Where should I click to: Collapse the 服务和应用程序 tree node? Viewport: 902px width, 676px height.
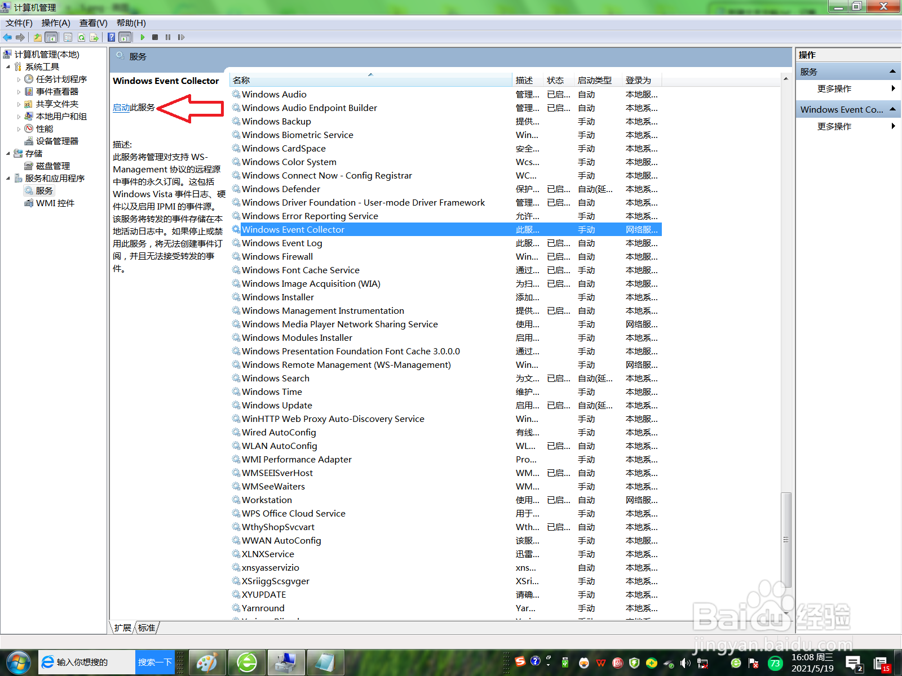pos(8,179)
